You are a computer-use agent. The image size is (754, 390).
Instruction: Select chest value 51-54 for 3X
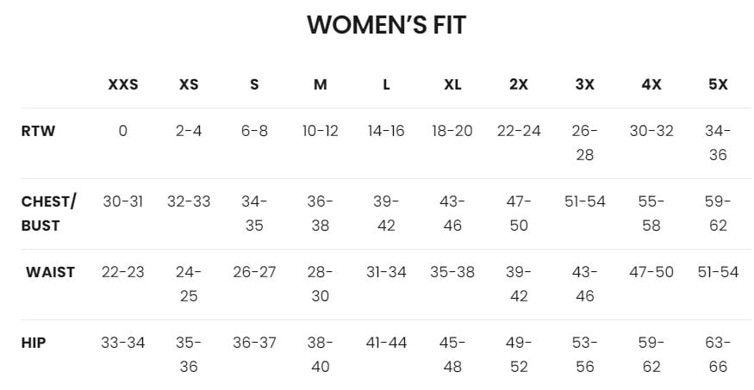(585, 201)
